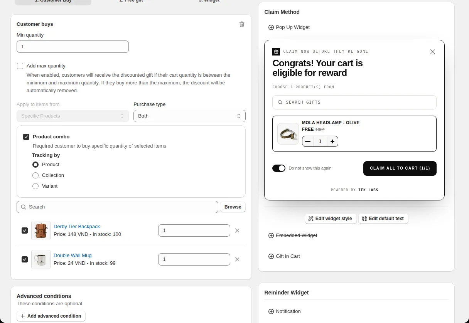
Task: Switch to the Widget step tab
Action: pyautogui.click(x=209, y=2)
